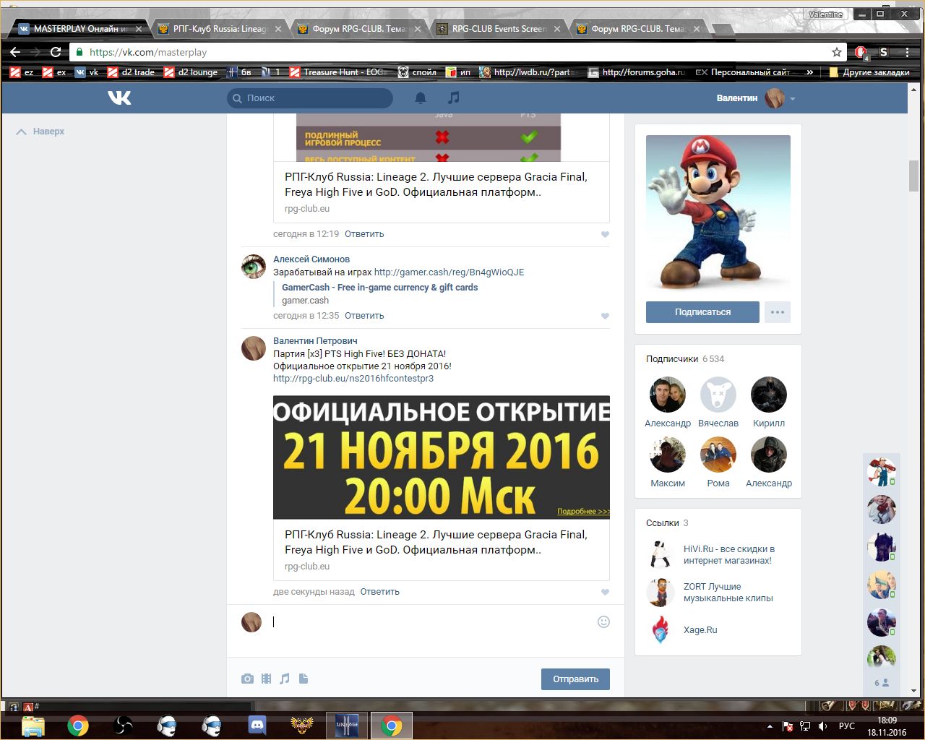
Task: Go to top with 'Наверх'
Action: click(40, 132)
